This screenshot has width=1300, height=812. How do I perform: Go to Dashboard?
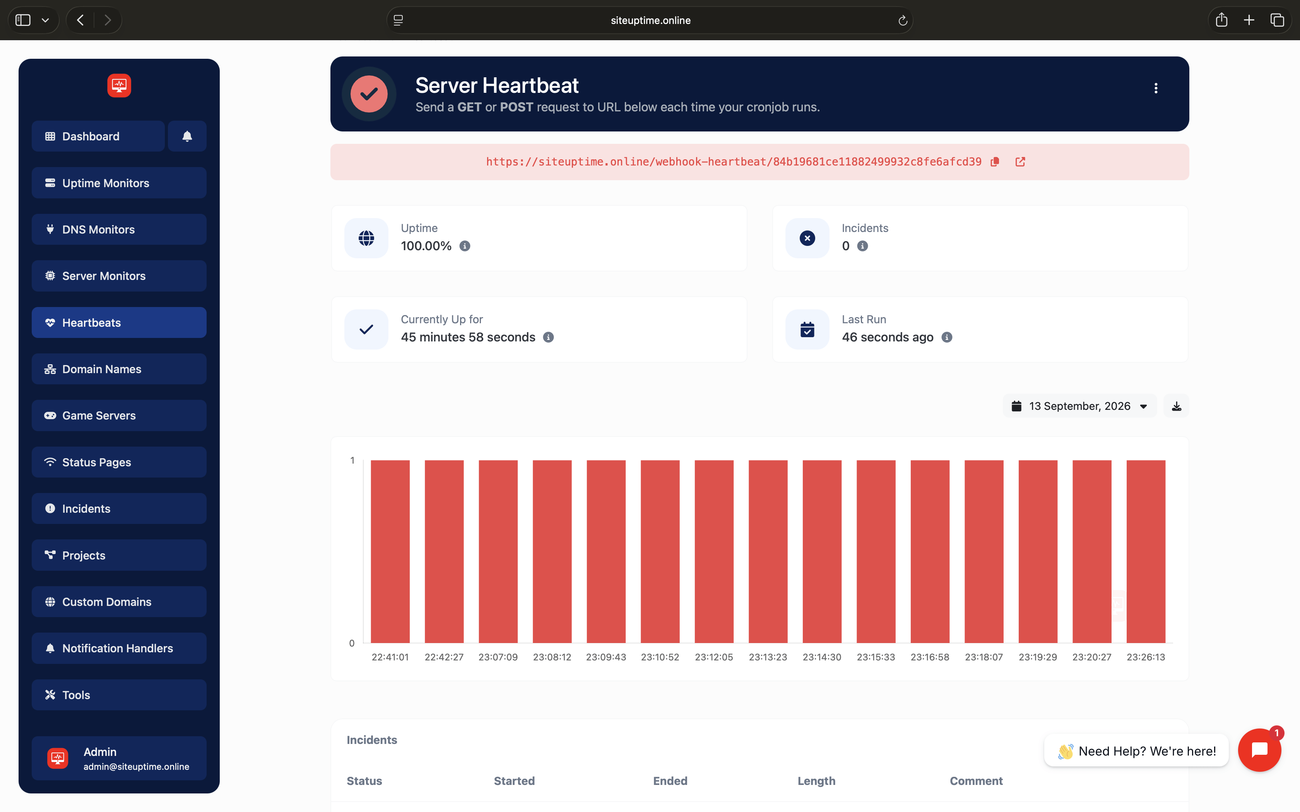[x=98, y=136]
